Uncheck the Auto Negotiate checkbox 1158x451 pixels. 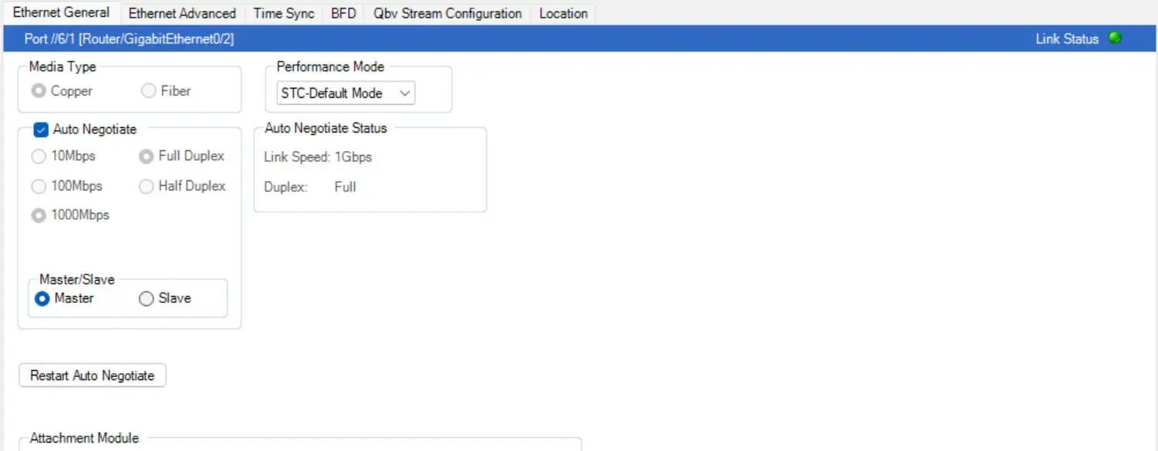click(x=42, y=130)
